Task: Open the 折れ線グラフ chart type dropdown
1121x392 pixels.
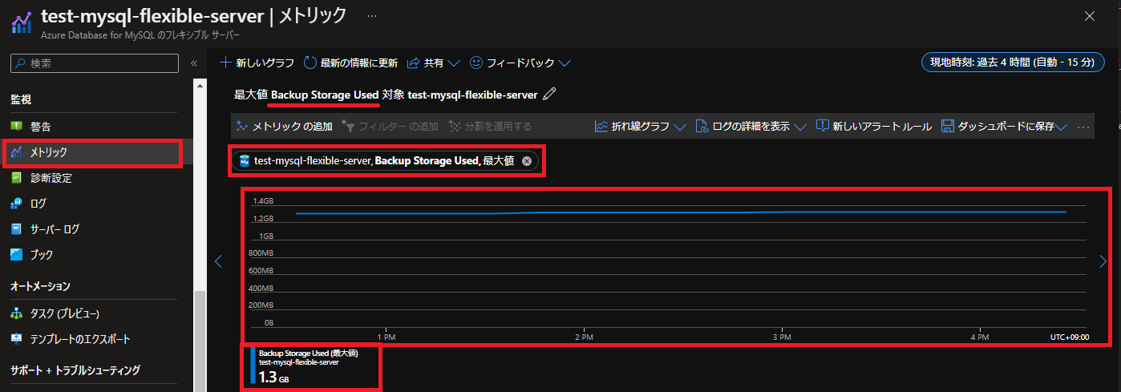Action: click(640, 127)
